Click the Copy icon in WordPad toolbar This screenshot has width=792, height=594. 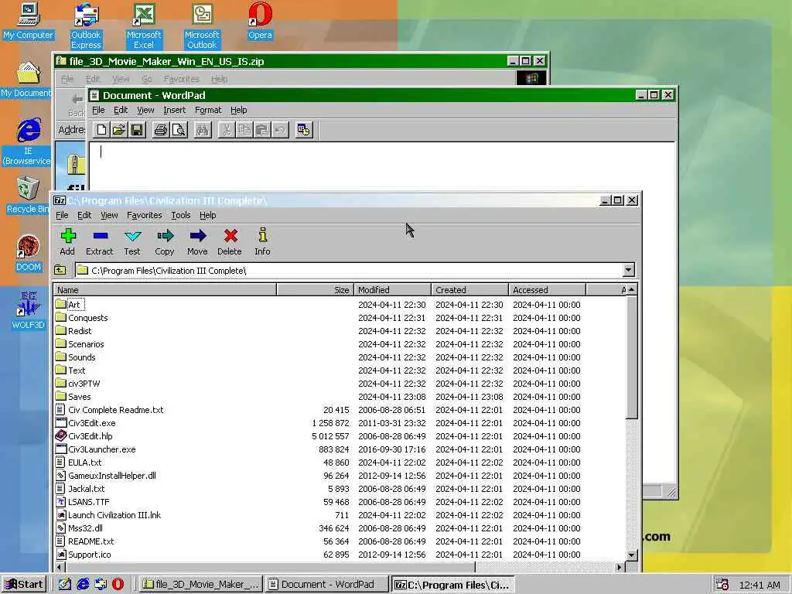click(x=244, y=130)
